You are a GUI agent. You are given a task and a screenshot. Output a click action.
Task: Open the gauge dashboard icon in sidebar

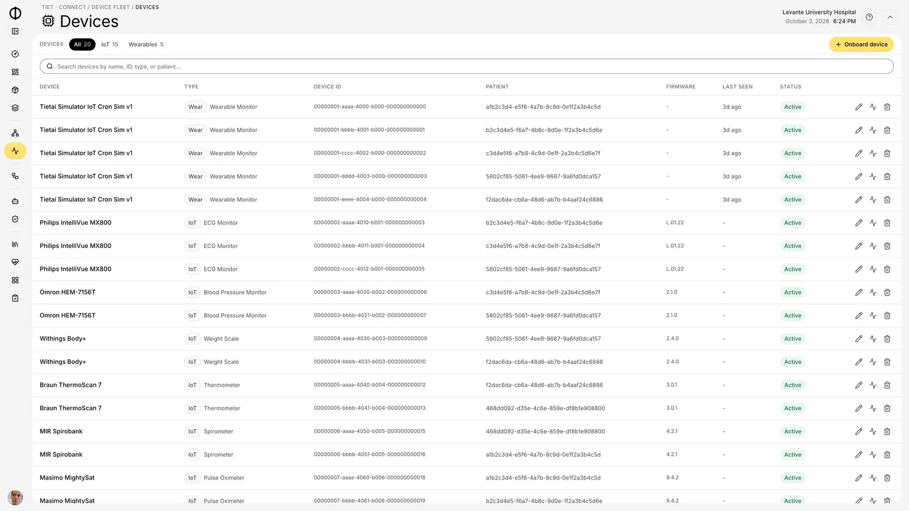click(x=15, y=54)
